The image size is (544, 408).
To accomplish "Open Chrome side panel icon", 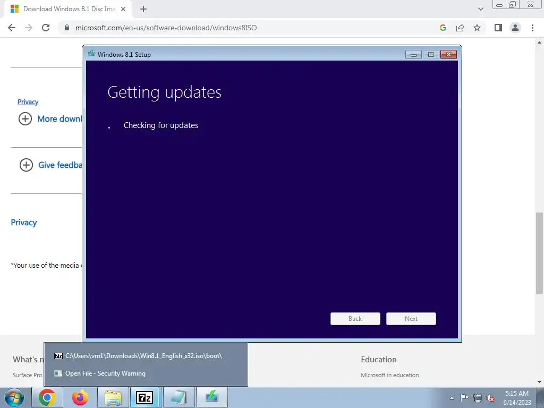I will coord(498,28).
